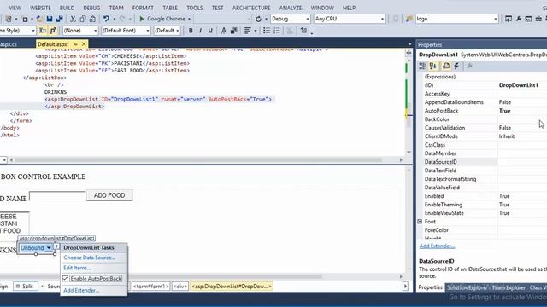Click the Toolbox toolbar icon

[538, 19]
